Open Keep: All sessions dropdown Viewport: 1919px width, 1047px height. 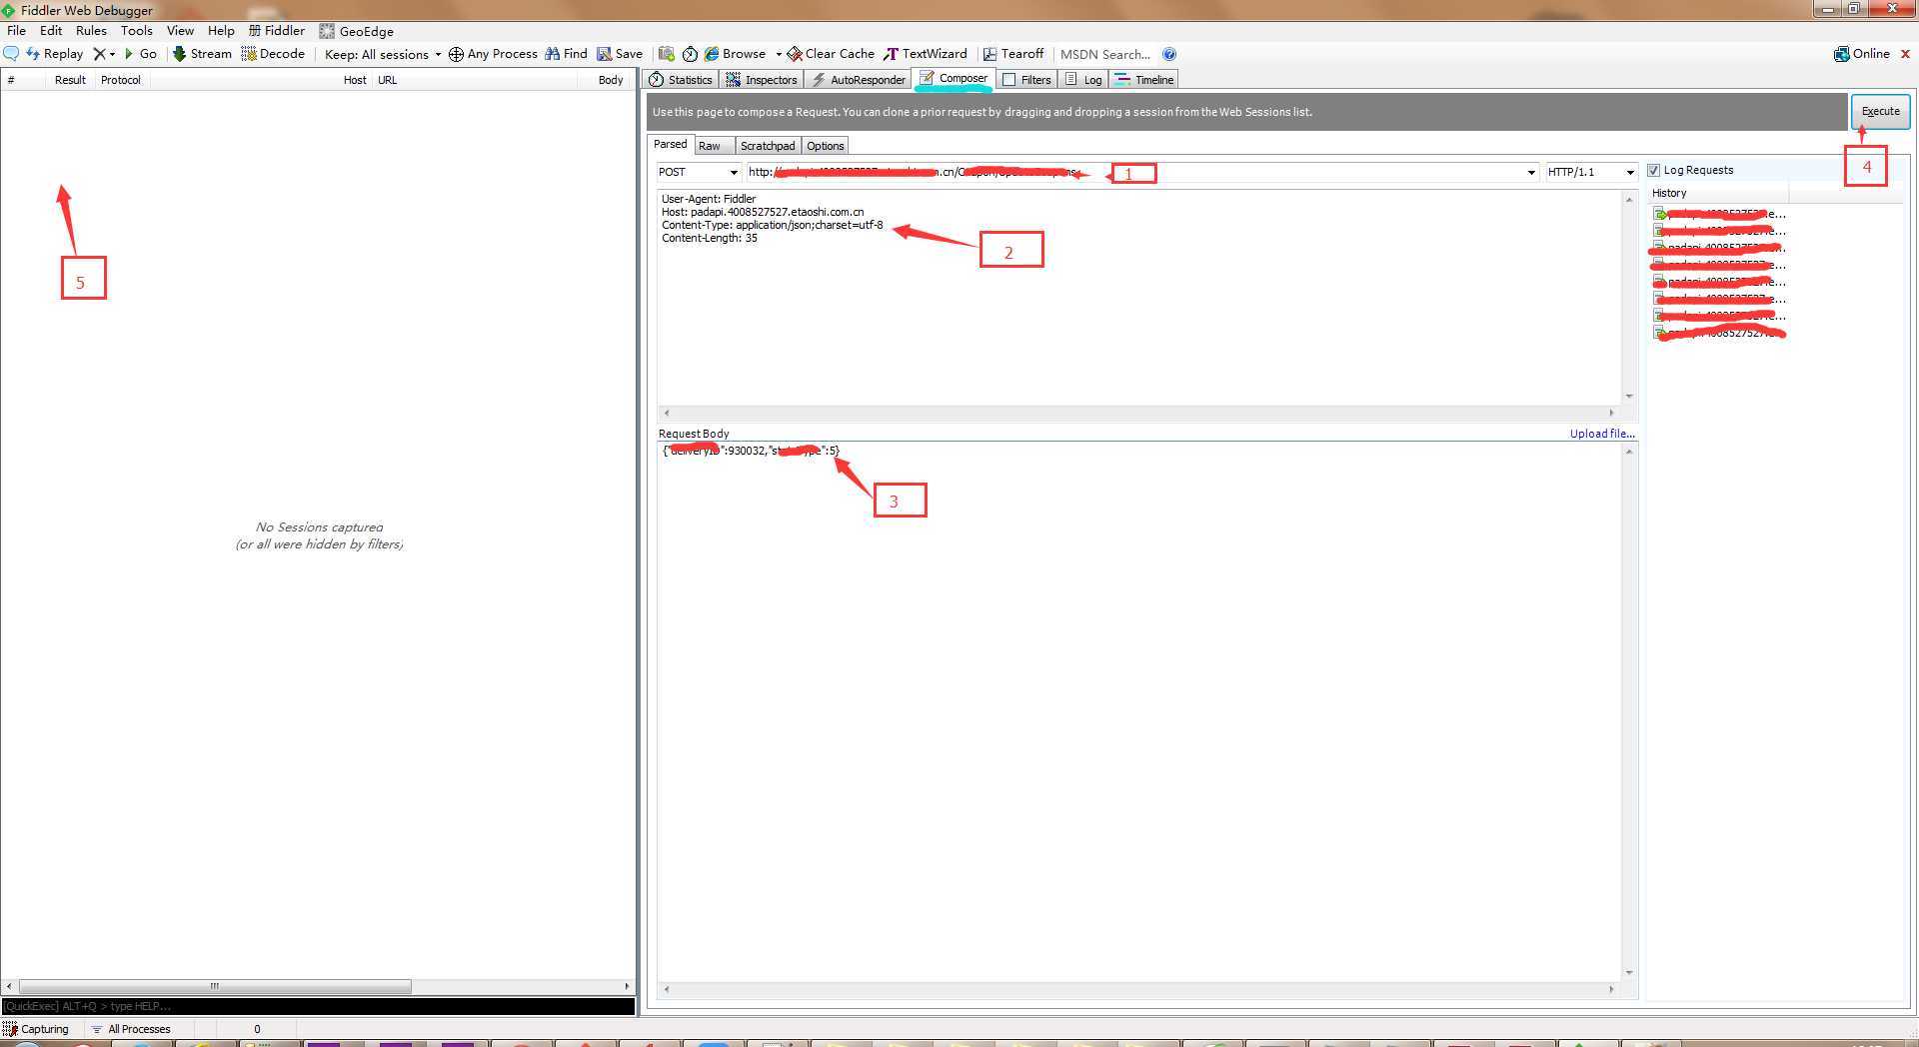[x=383, y=54]
